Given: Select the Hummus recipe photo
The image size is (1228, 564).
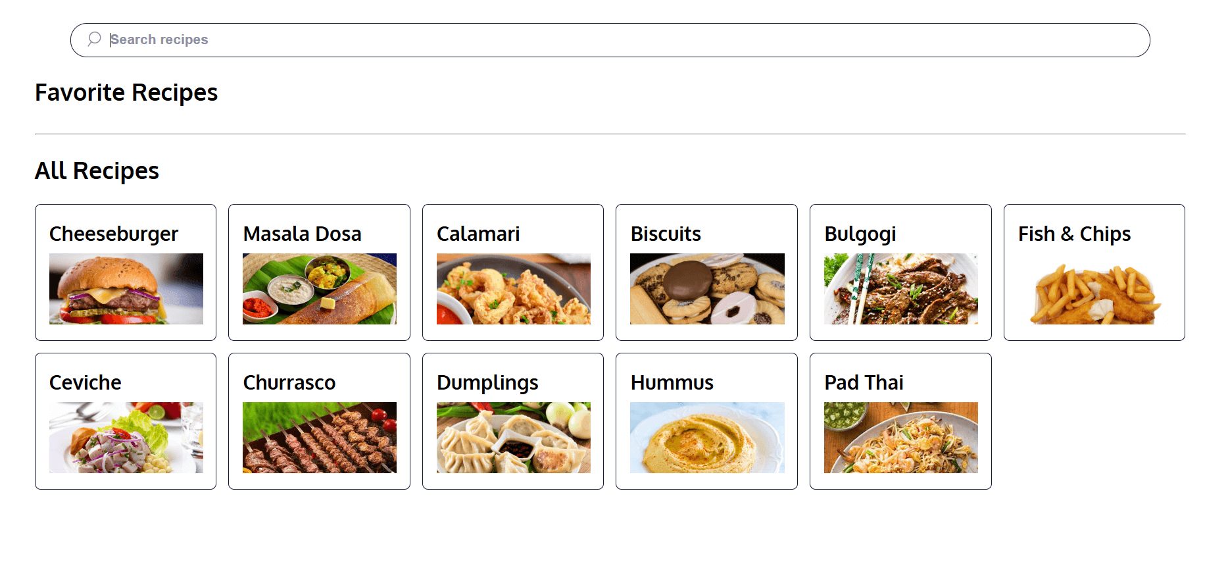Looking at the screenshot, I should [x=706, y=438].
